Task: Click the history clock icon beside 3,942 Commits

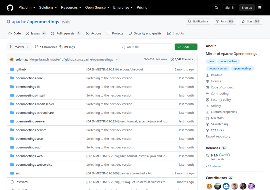Action: coord(172,59)
